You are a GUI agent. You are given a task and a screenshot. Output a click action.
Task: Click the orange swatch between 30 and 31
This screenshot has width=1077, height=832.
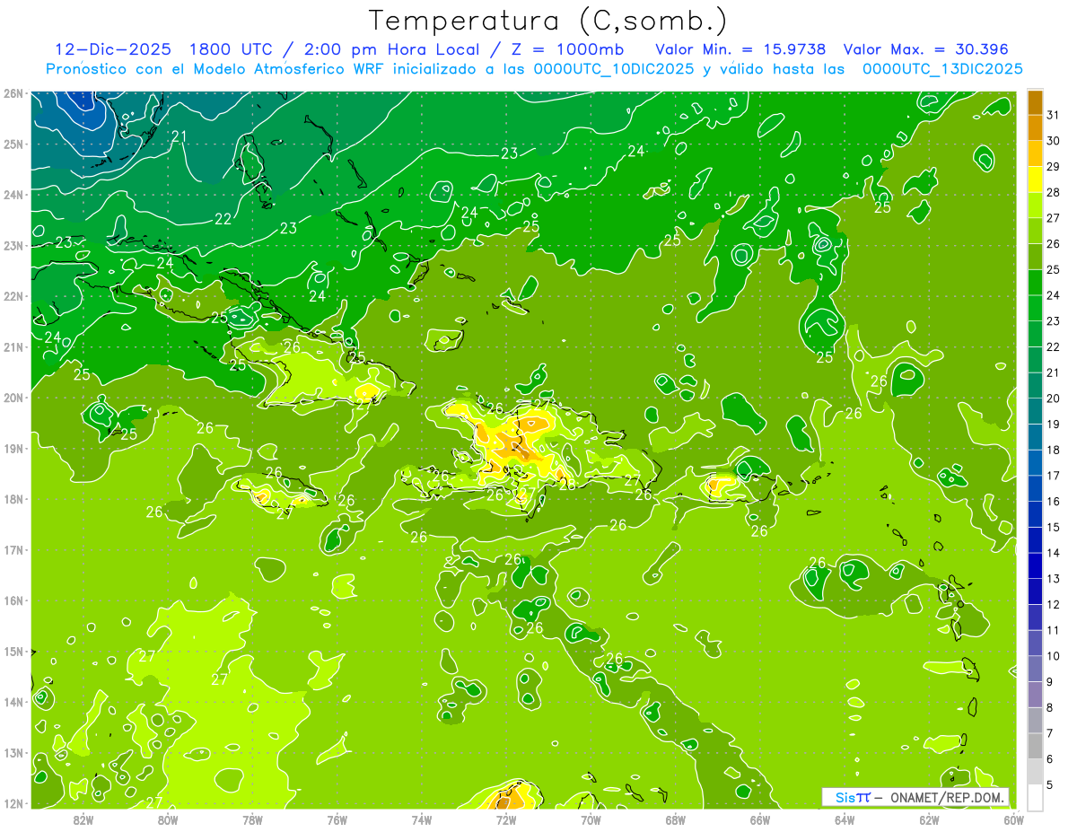[1035, 127]
